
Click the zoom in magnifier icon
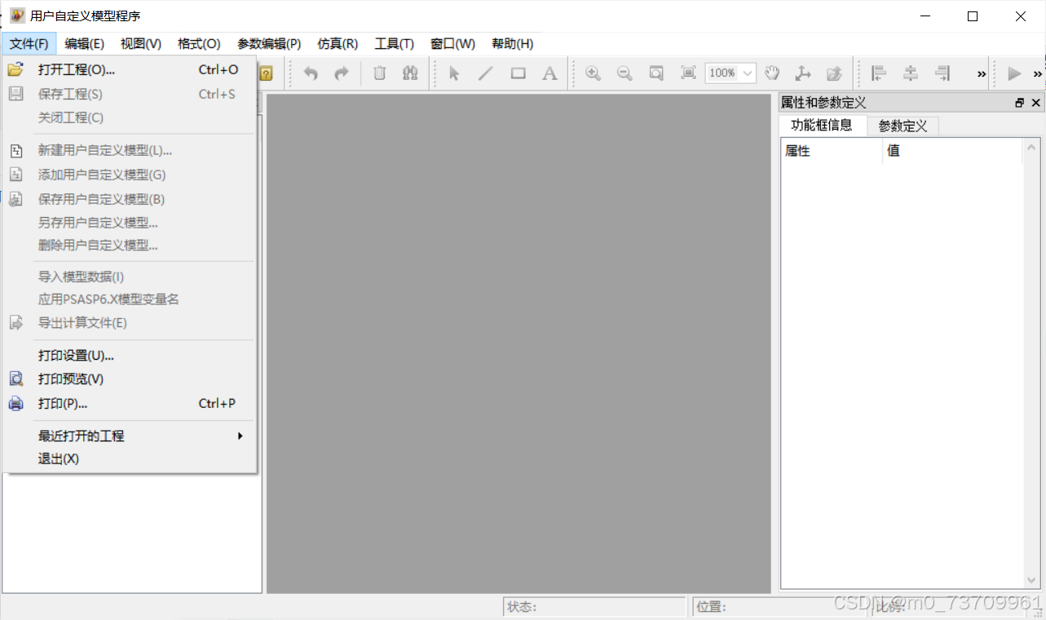click(593, 73)
